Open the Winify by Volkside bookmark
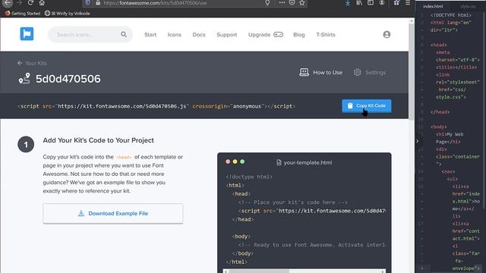 point(68,14)
